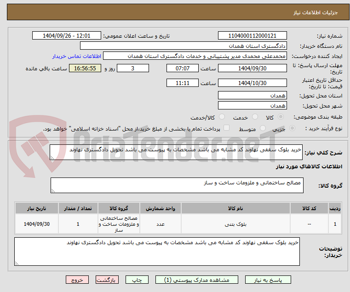Viewport: 350px width, 292px height.
Task: Select the متوسط purchase type radio
Action: point(263,128)
